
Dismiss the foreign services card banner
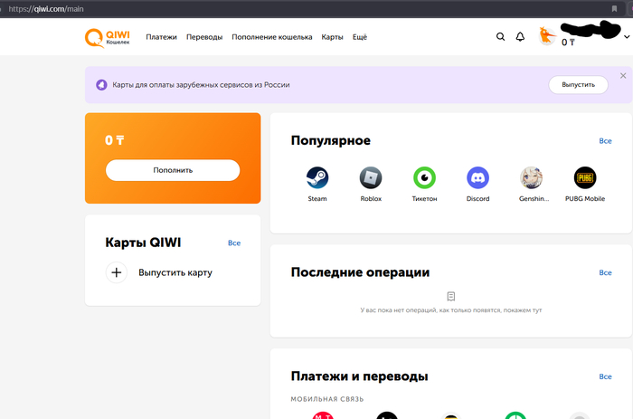click(622, 75)
